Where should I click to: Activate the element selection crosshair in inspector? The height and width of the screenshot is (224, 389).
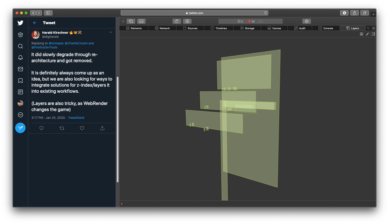(307, 21)
